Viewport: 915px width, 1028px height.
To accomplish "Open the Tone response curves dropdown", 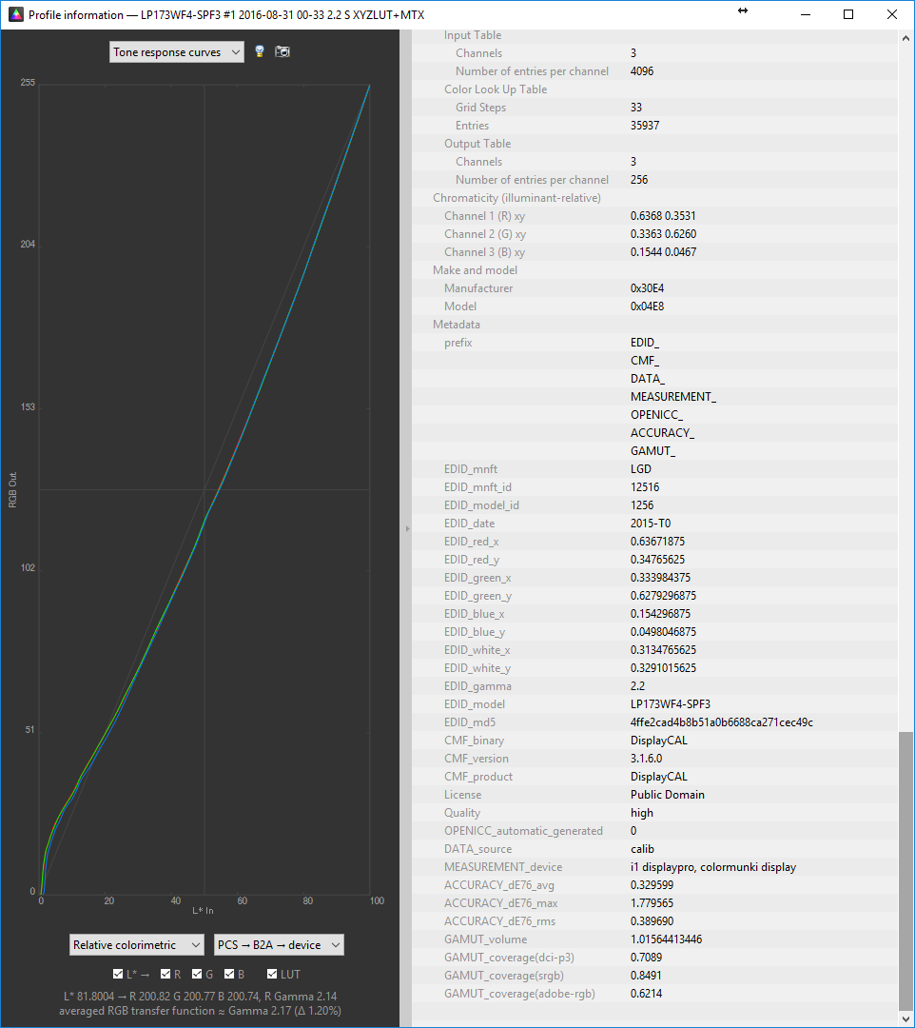I will pos(176,52).
